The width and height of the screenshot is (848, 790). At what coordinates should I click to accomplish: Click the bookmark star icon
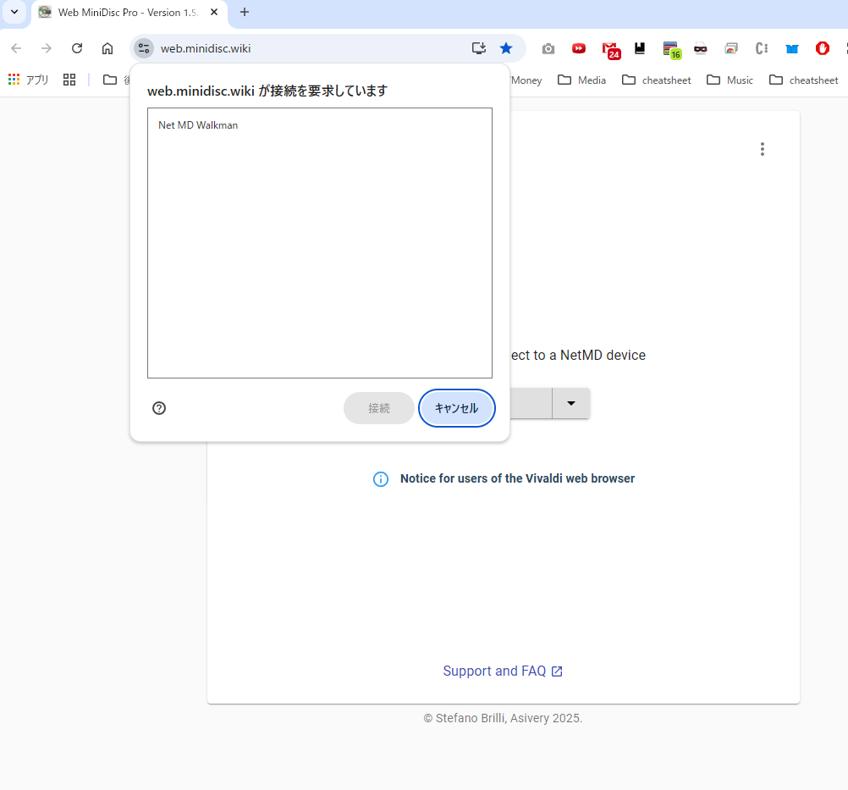click(x=506, y=49)
